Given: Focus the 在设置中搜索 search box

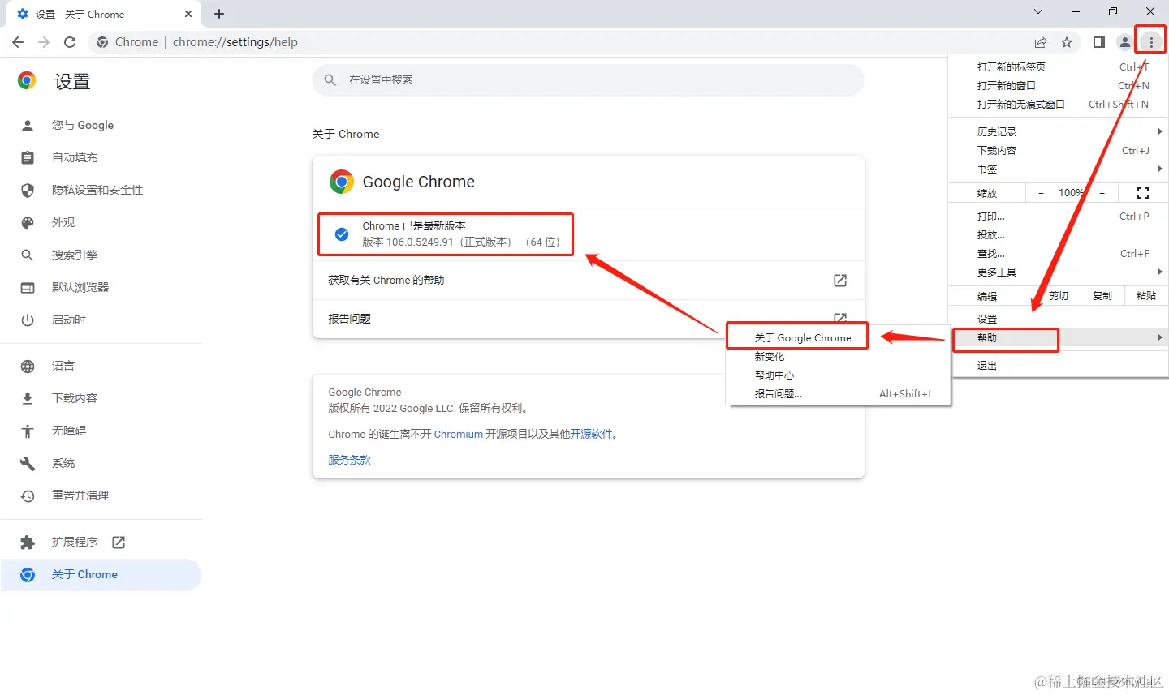Looking at the screenshot, I should [x=588, y=79].
